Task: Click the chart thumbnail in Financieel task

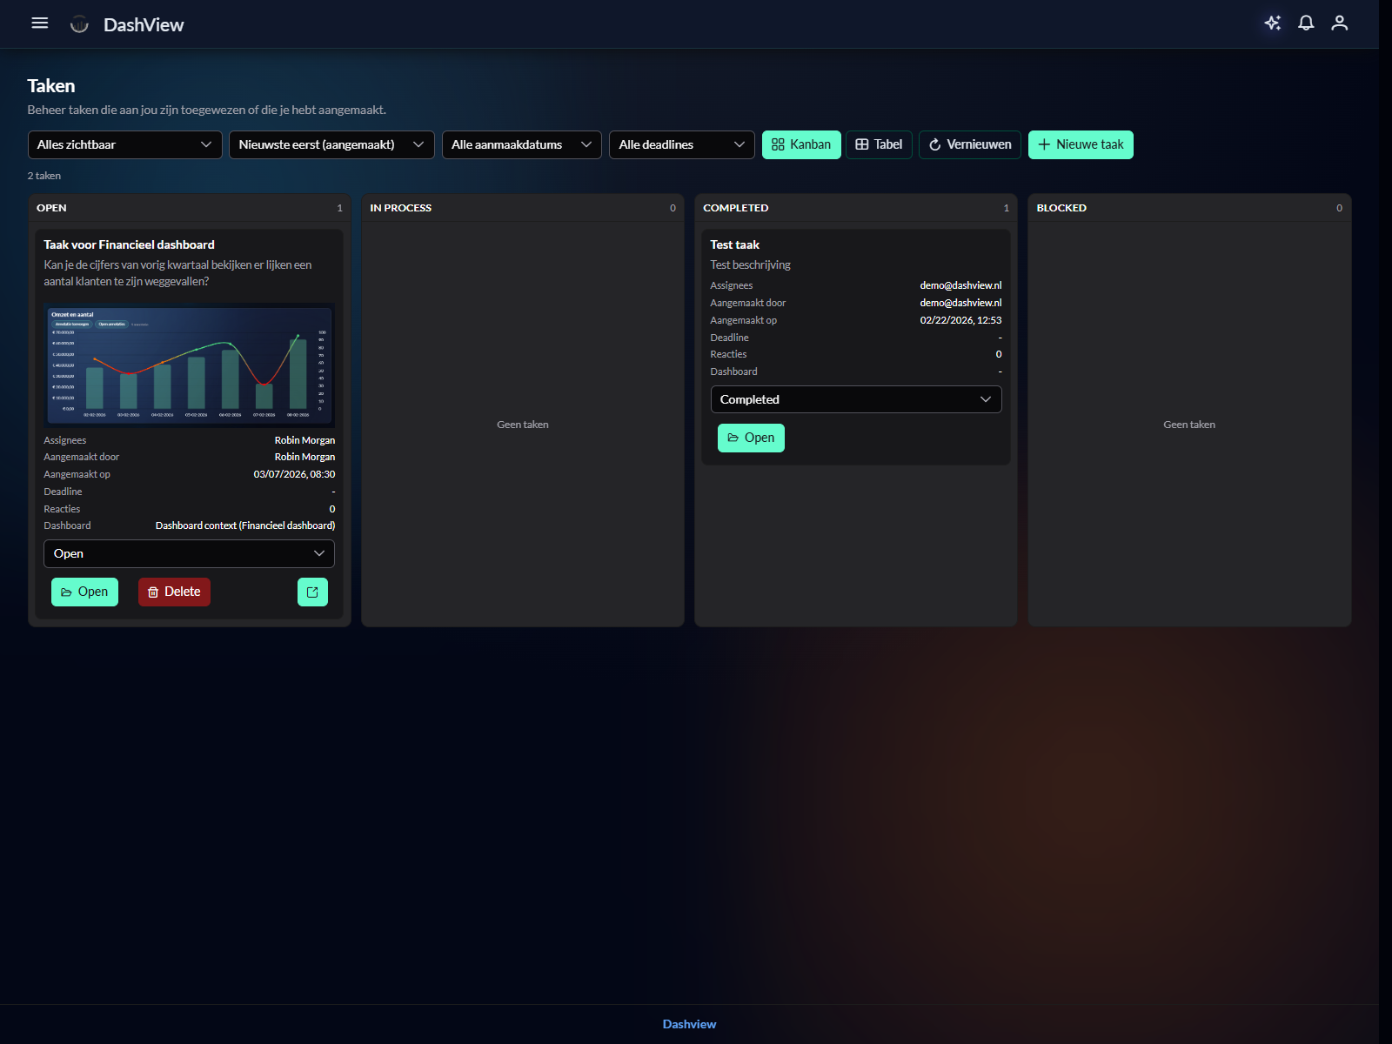Action: (x=189, y=365)
